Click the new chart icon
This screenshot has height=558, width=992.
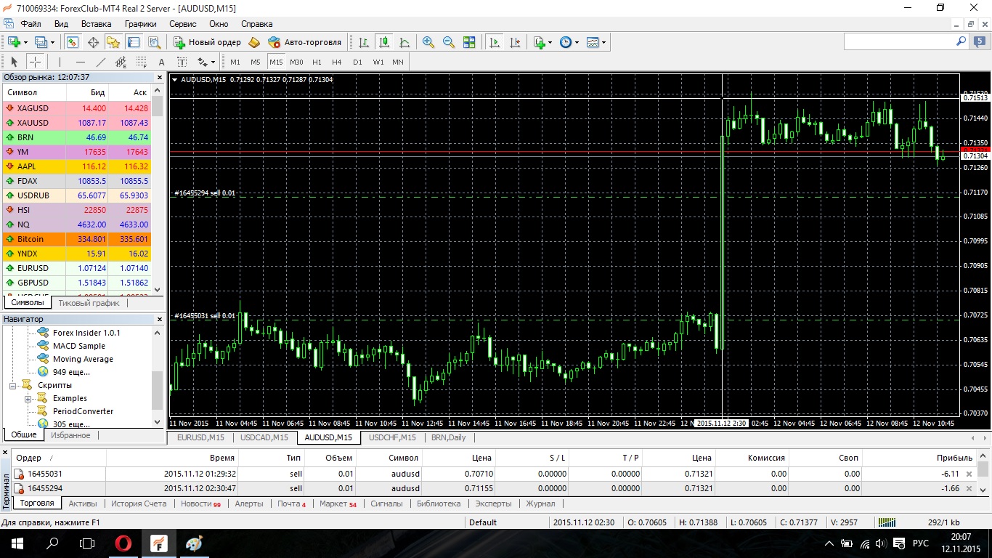[14, 42]
